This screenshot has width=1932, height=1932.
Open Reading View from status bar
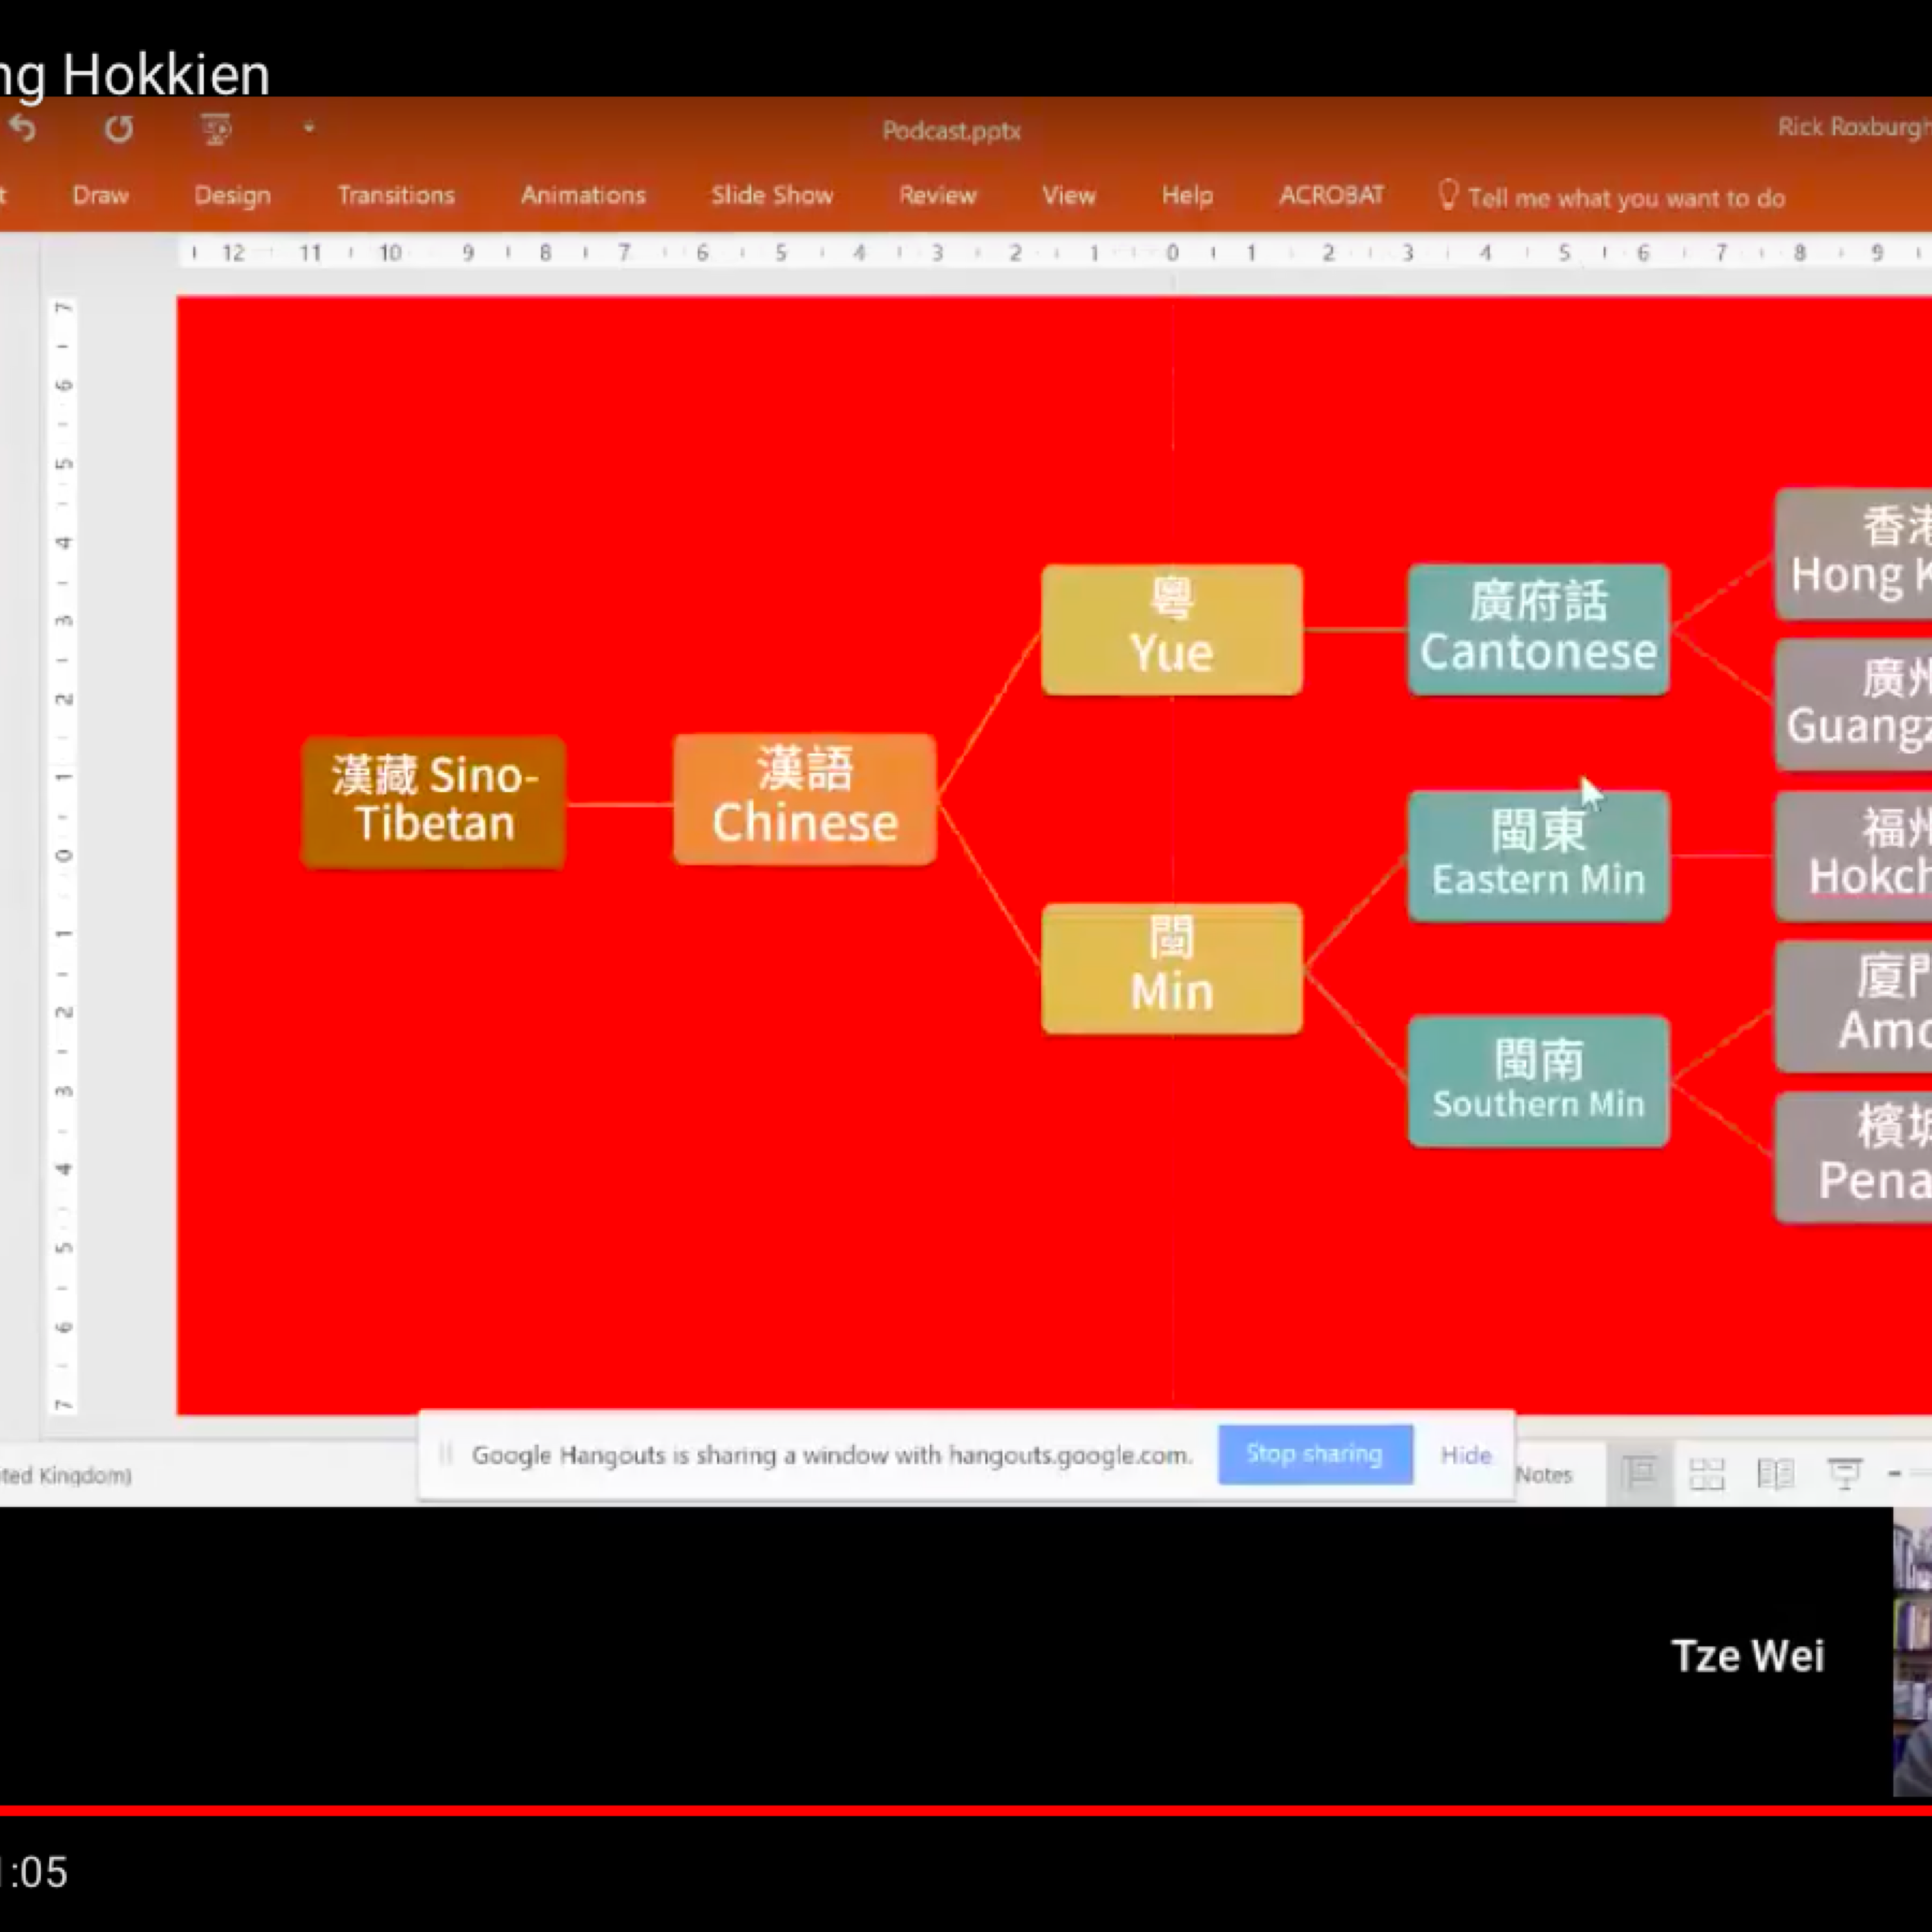(x=1775, y=1474)
